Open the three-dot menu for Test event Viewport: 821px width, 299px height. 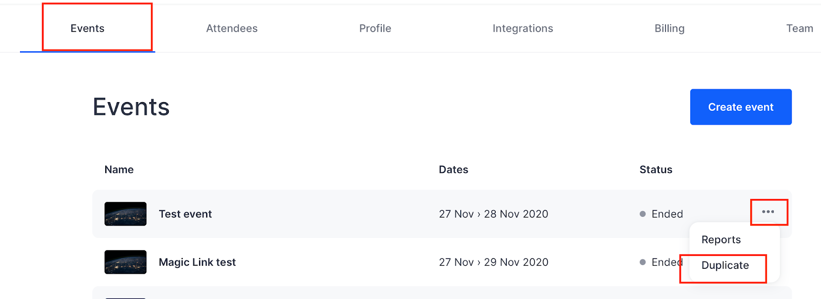point(768,212)
